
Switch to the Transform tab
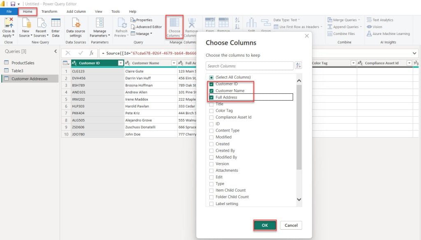pyautogui.click(x=49, y=12)
